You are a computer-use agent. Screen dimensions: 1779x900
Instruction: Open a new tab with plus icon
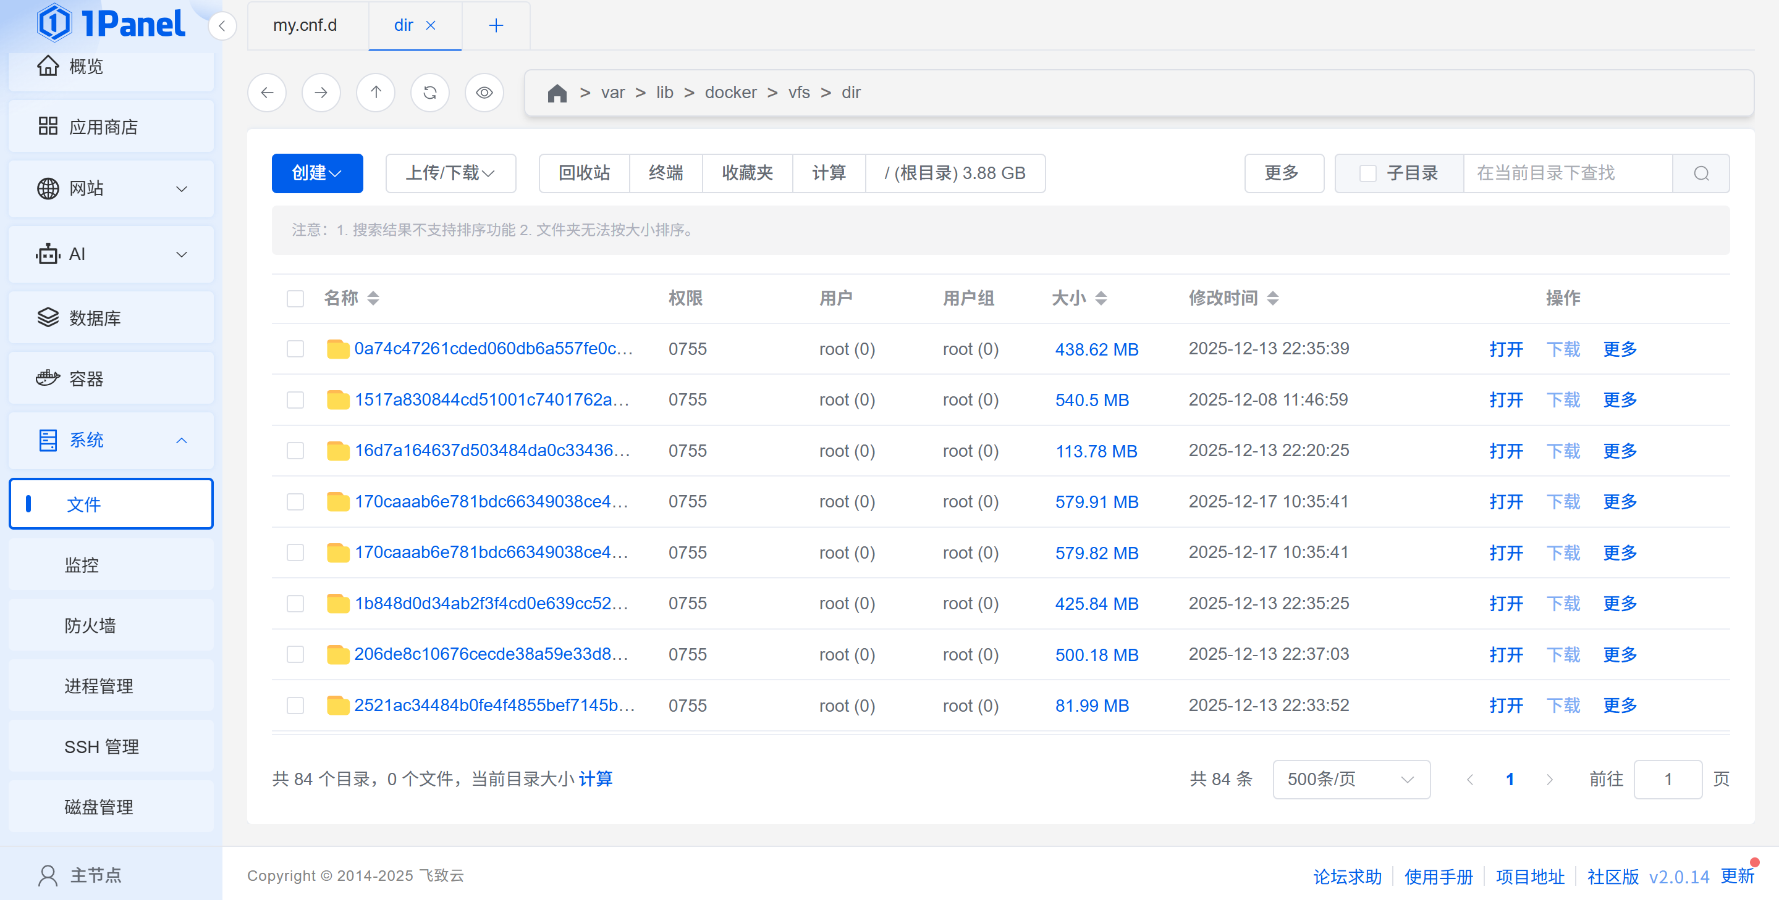tap(496, 25)
